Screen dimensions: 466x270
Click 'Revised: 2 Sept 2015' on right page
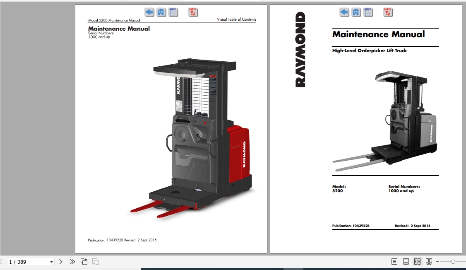click(413, 226)
